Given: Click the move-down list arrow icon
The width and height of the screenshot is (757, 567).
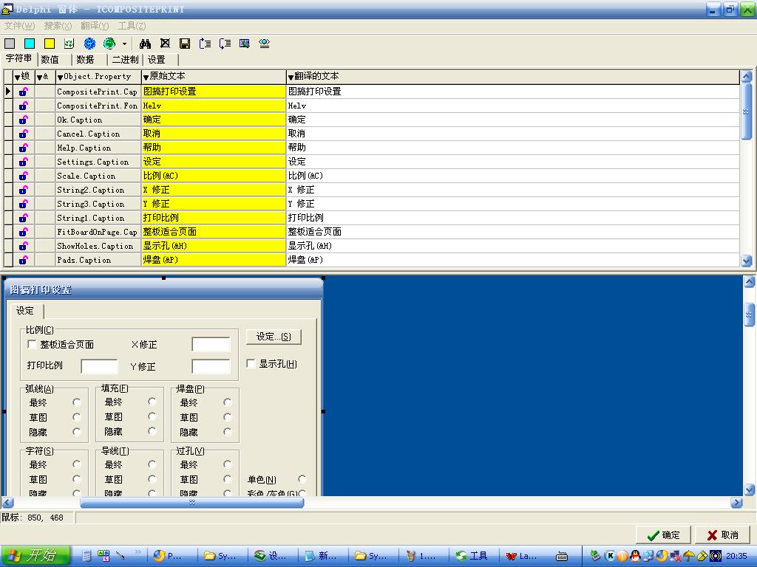Looking at the screenshot, I should click(225, 44).
